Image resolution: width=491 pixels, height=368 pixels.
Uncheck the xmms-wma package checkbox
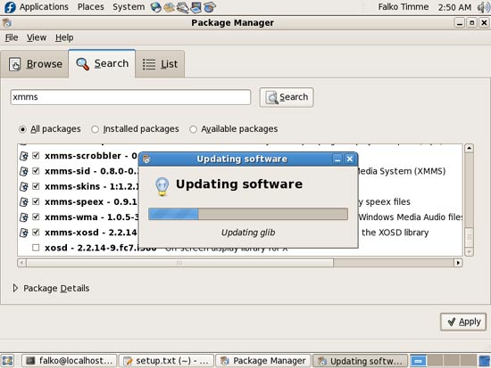36,217
